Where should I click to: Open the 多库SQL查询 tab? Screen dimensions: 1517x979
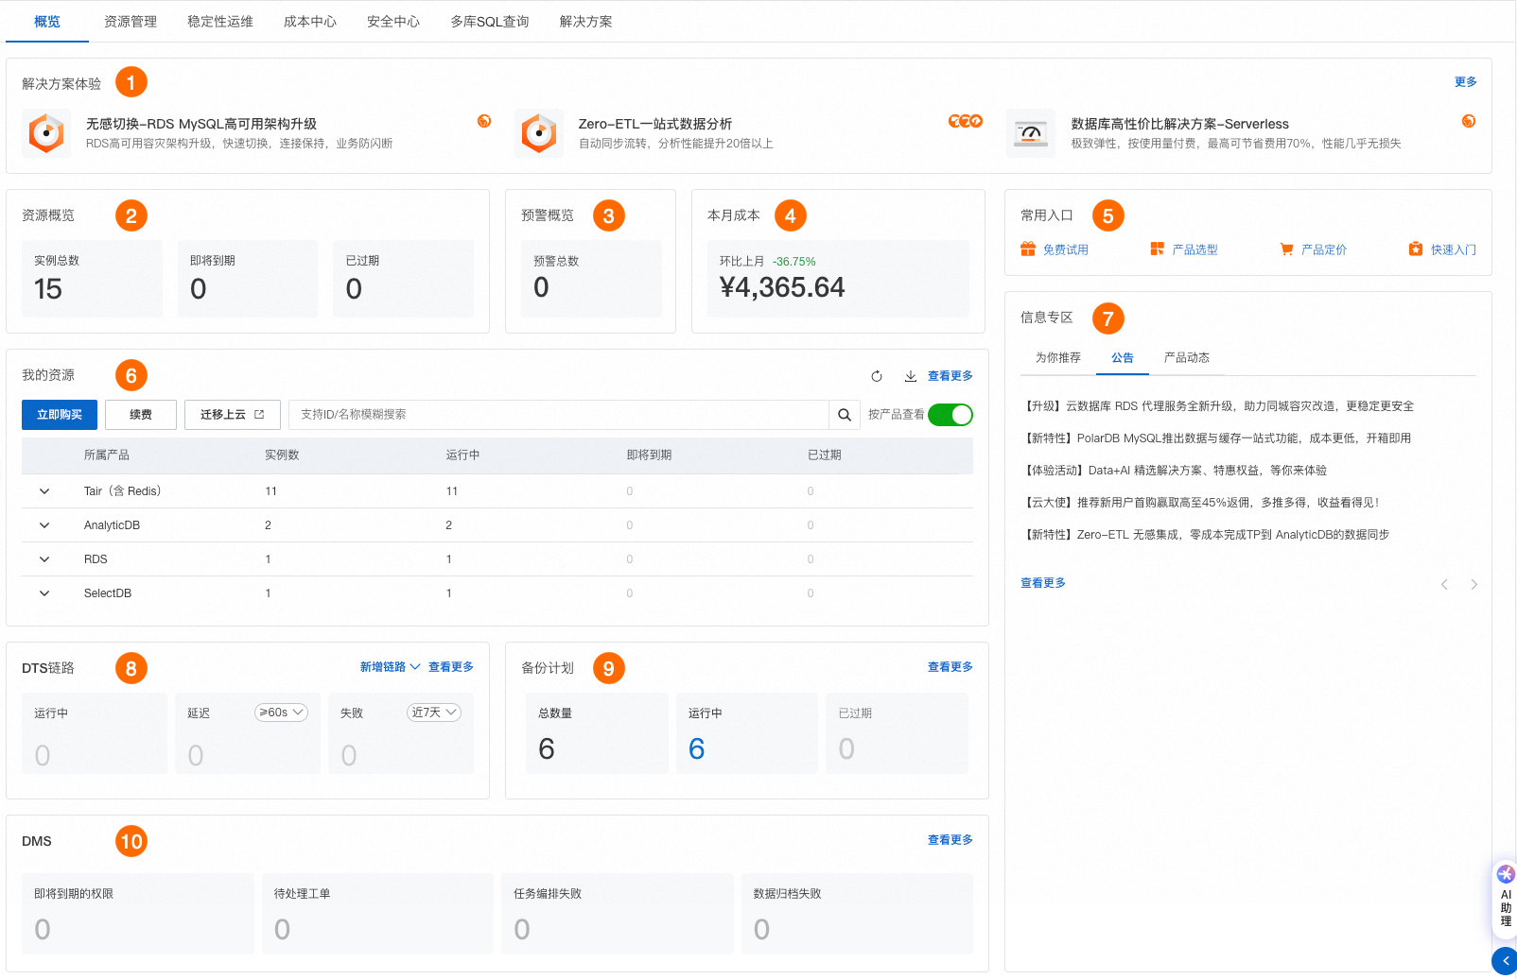coord(490,21)
